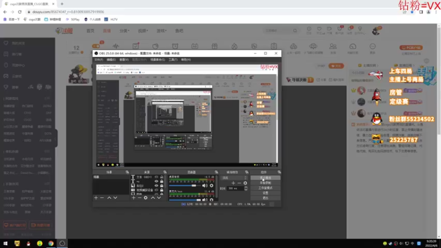Expand 视频 dropdown on Douyu nav
This screenshot has height=248, width=441.
tap(143, 31)
